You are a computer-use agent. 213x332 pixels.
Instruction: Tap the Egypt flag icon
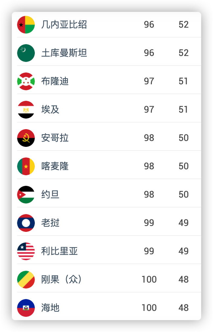pyautogui.click(x=26, y=109)
